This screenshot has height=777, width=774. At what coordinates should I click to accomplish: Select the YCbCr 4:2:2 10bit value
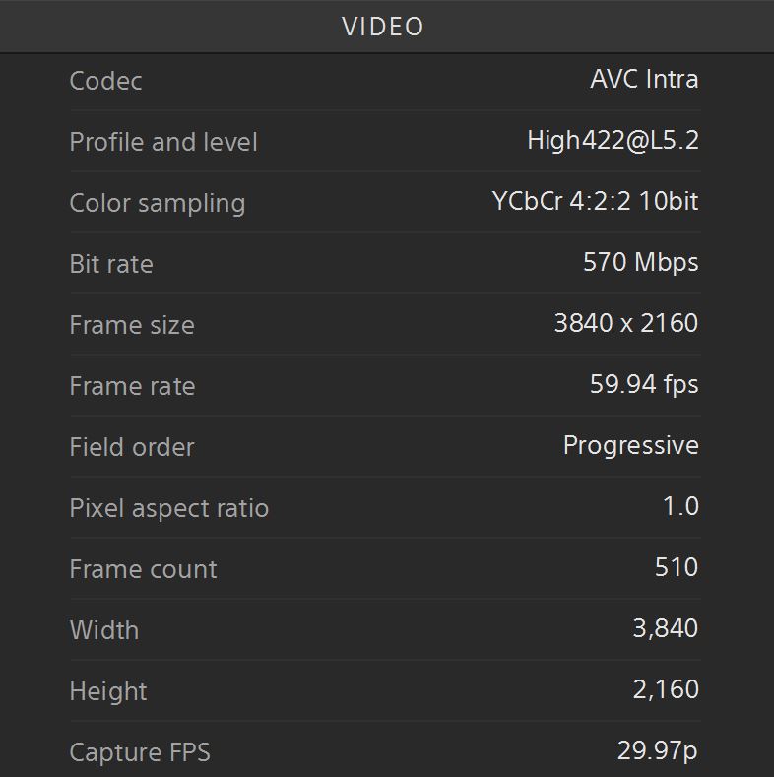(595, 201)
